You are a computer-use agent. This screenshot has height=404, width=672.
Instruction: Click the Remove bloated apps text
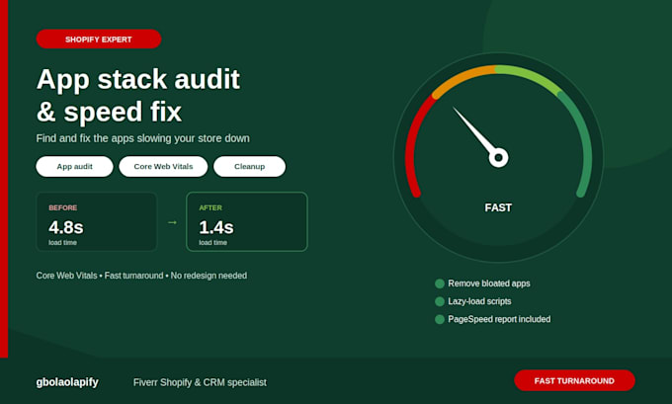489,283
